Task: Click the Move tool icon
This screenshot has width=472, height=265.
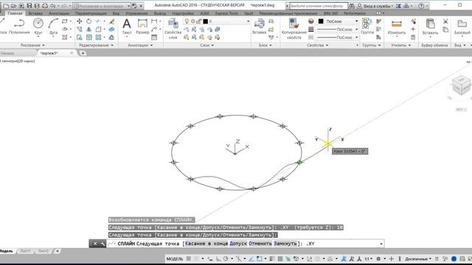Action: pos(80,21)
